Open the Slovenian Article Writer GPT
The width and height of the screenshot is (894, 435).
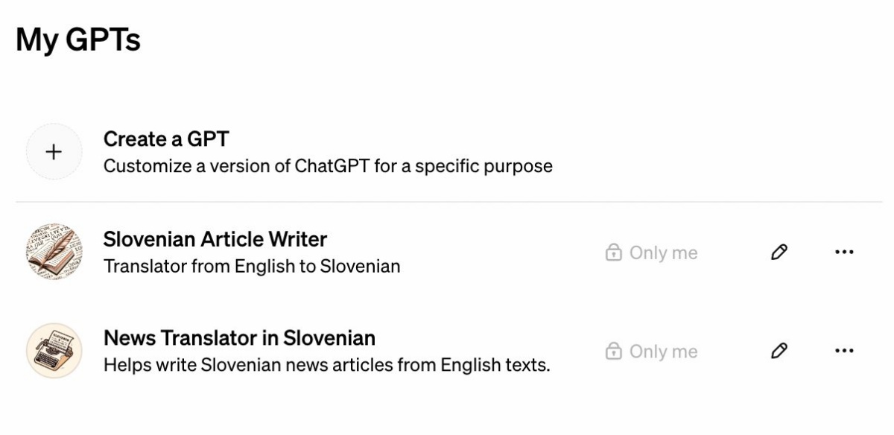click(215, 239)
